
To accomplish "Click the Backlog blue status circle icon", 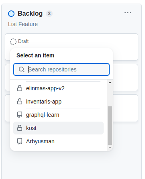I will point(11,14).
